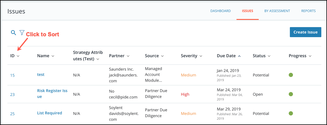Switch to the Dashboard tab

(x=221, y=11)
